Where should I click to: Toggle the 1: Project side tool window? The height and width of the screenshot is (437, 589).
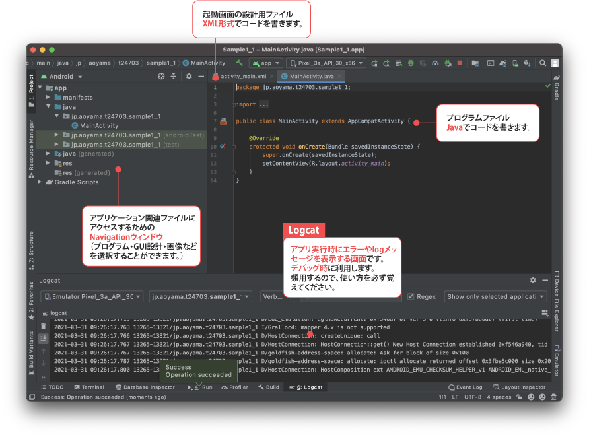[31, 91]
